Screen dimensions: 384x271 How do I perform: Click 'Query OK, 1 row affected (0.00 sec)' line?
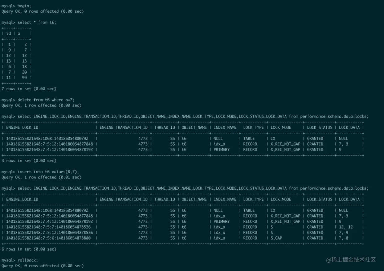point(41,105)
